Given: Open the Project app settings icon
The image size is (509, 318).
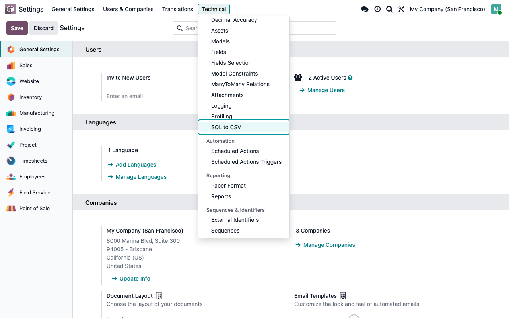Looking at the screenshot, I should point(11,145).
